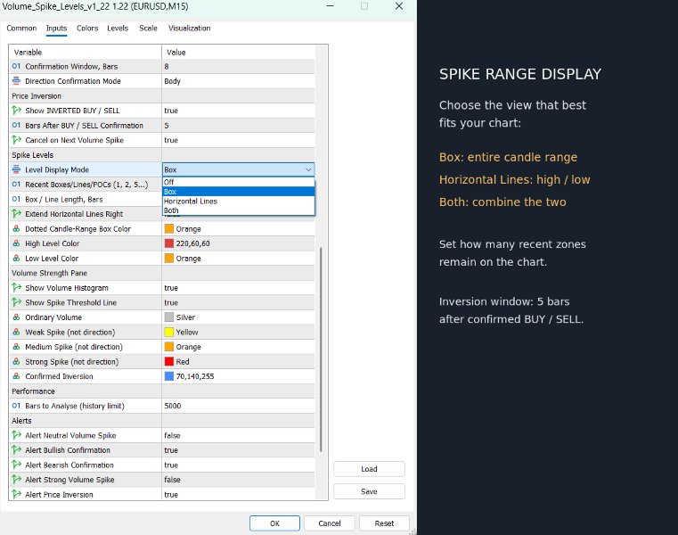Screen dimensions: 678x535
Task: Click the boolean icon beside Alert Strong Volume Spike
Action: [16, 480]
